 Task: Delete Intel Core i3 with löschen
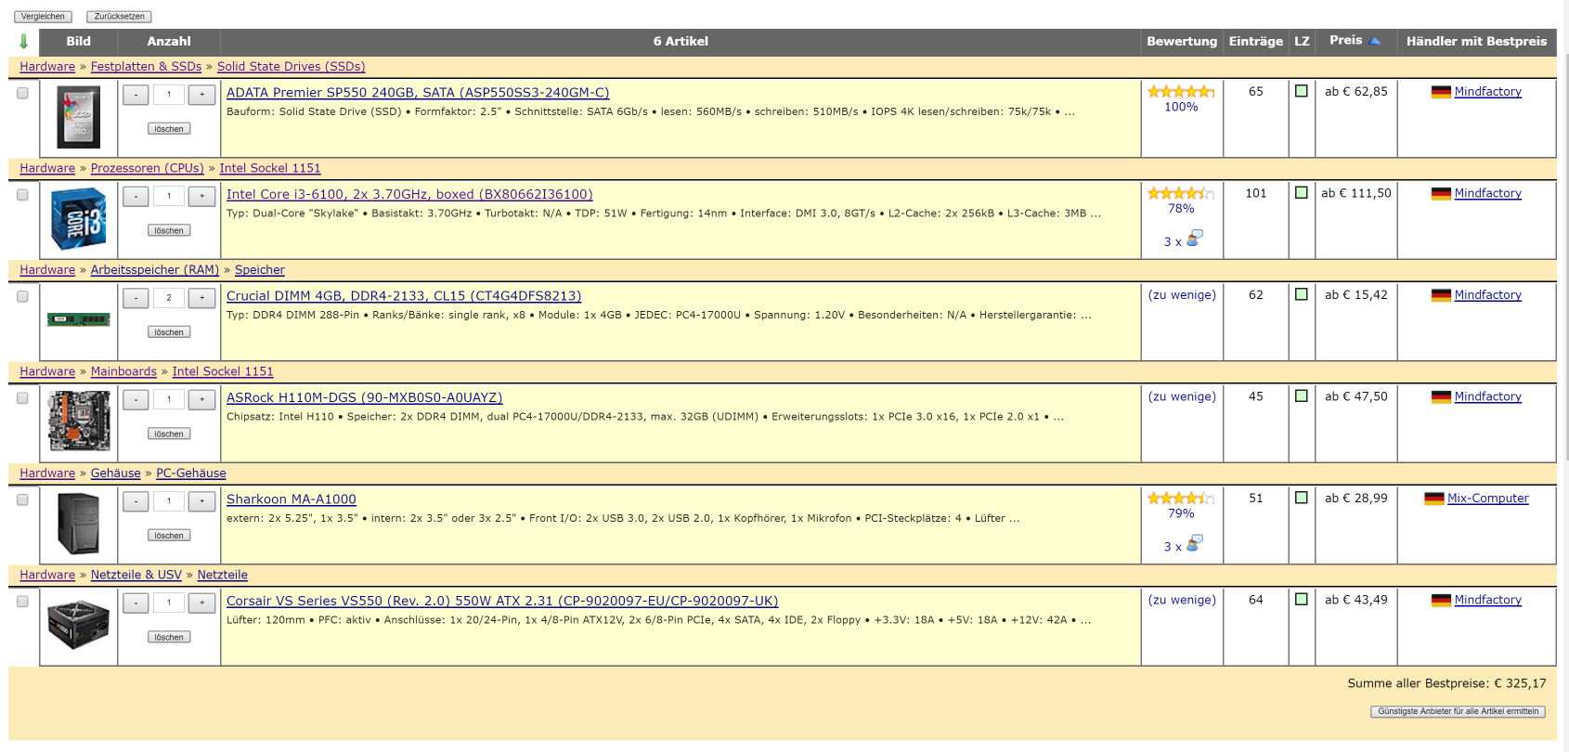[169, 230]
